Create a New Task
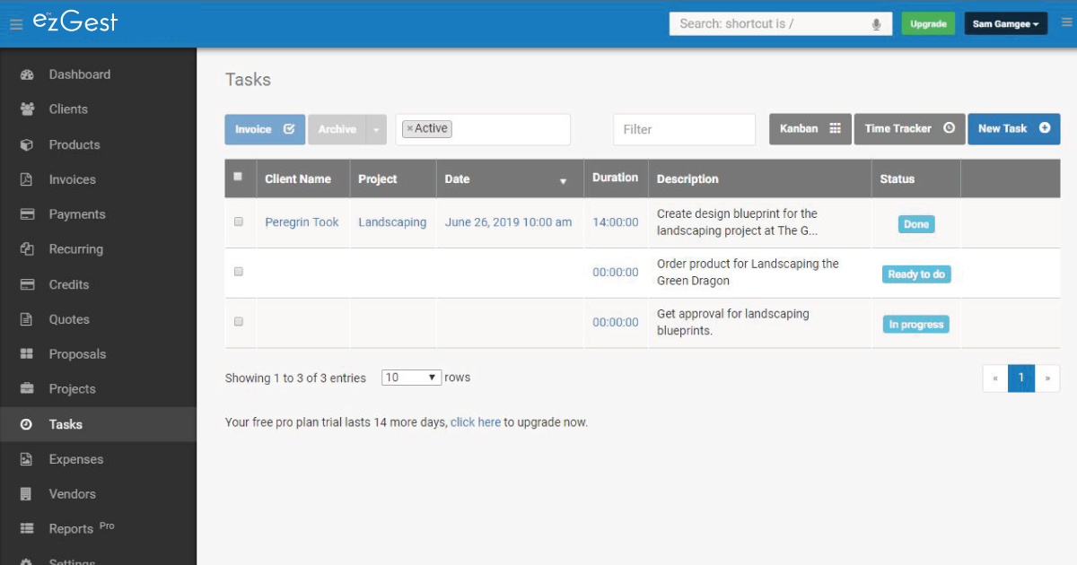Screen dimensions: 1077x565 [x=1013, y=129]
